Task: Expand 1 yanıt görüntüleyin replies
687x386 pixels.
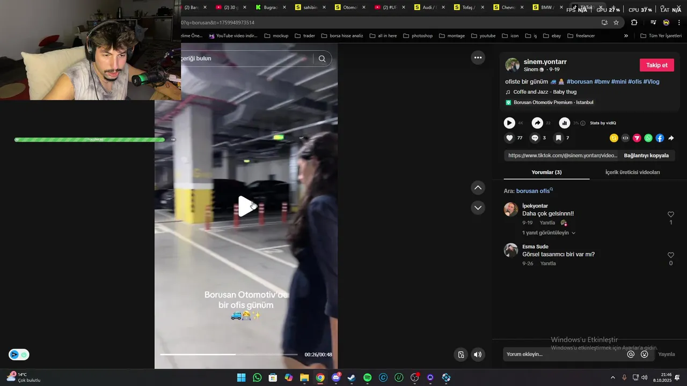Action: tap(549, 233)
